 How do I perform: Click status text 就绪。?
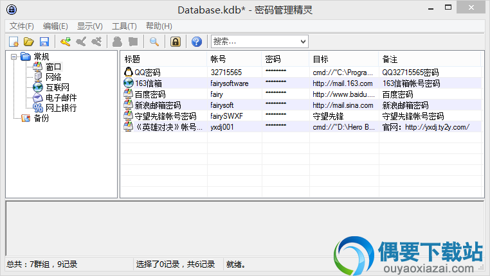click(x=236, y=264)
